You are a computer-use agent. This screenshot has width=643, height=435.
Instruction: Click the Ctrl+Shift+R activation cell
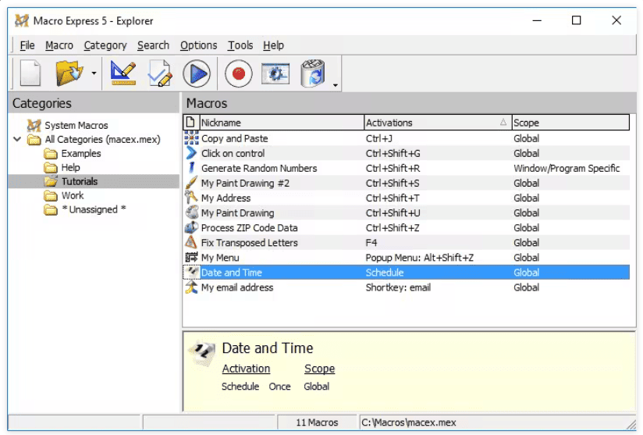click(393, 168)
